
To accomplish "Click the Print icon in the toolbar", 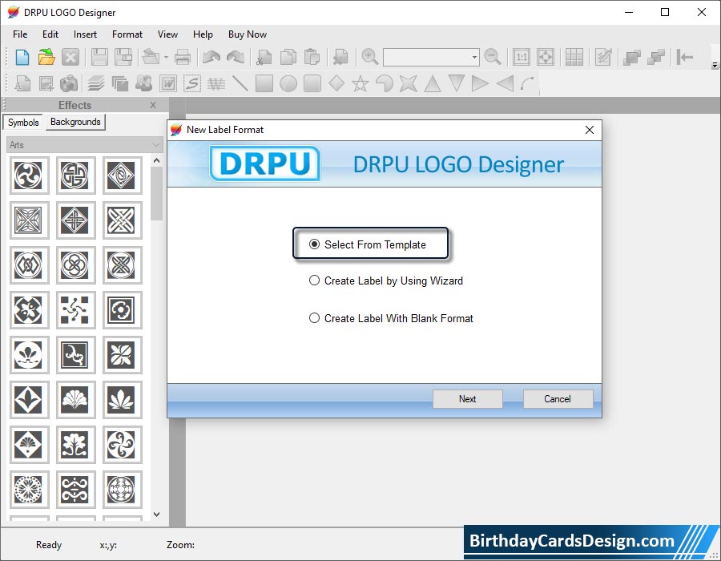I will (183, 57).
